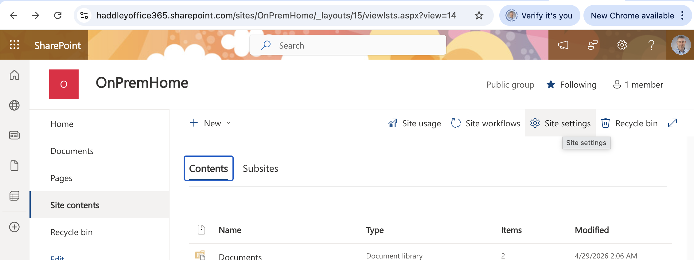Image resolution: width=694 pixels, height=260 pixels.
Task: Click the browser Forward arrow
Action: tap(36, 15)
